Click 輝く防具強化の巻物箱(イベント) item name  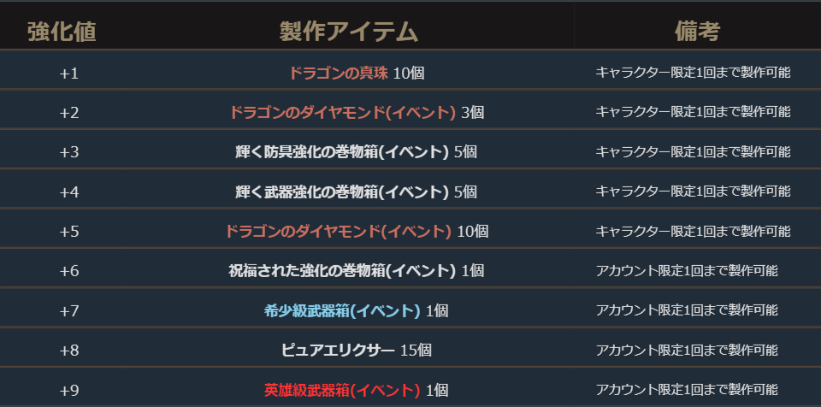[342, 152]
